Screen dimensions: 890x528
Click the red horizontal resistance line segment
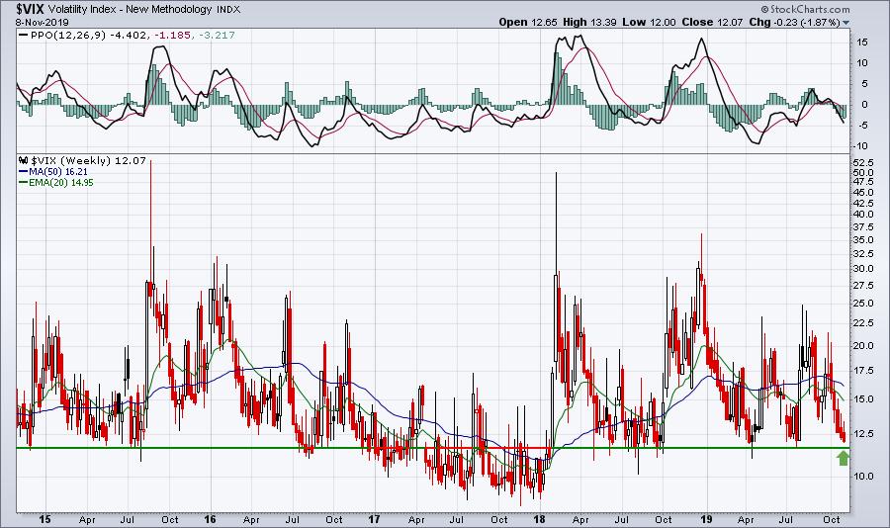coord(489,447)
